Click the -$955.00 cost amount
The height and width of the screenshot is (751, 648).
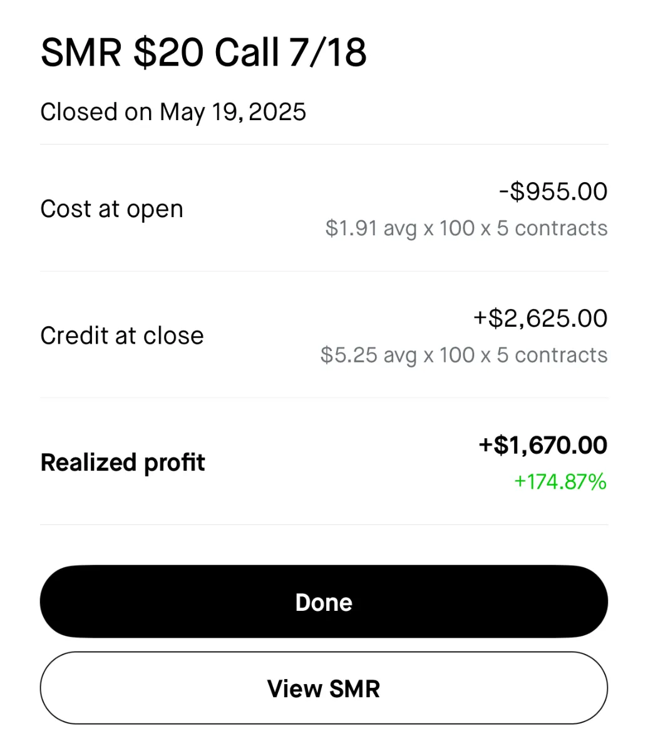coord(553,192)
